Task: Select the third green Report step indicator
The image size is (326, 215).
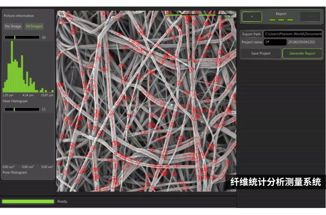Action: pyautogui.click(x=290, y=20)
